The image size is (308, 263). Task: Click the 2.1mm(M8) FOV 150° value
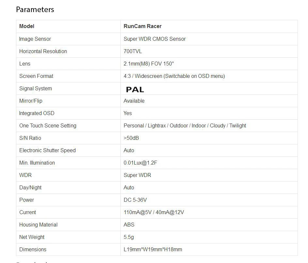coord(149,64)
